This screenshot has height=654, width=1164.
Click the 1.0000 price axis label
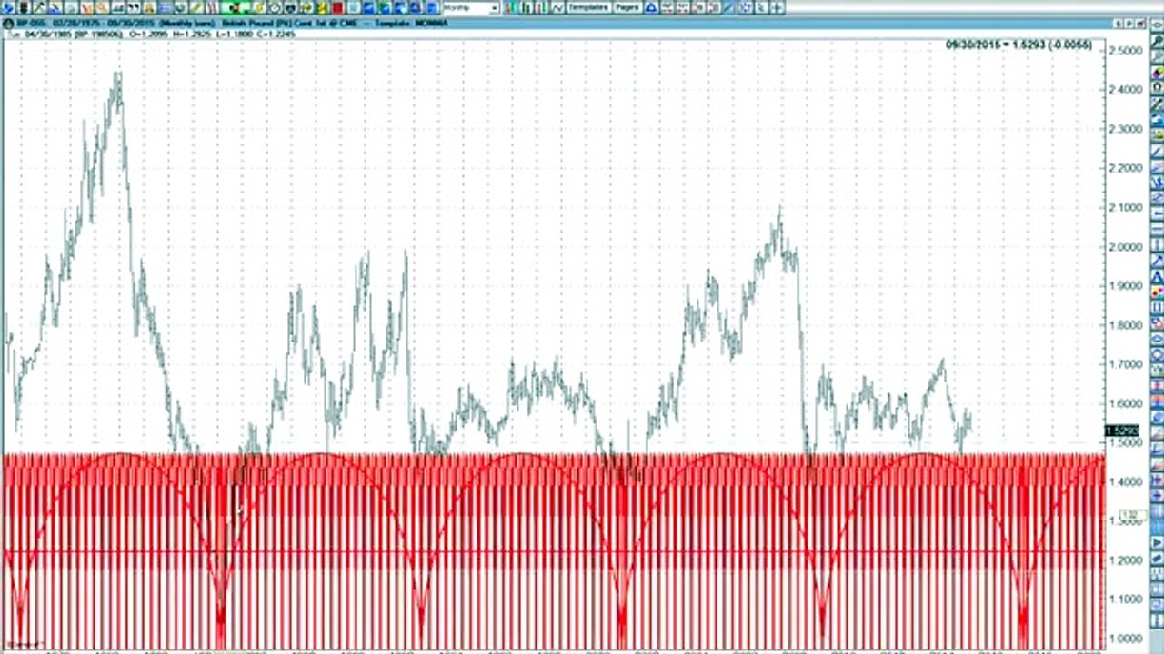click(1125, 638)
